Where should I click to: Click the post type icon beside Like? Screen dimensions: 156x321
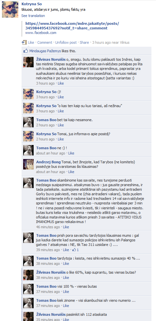pyautogui.click(x=24, y=42)
